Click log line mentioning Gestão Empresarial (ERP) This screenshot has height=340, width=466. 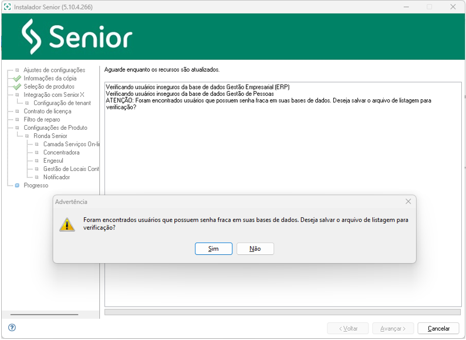[198, 87]
